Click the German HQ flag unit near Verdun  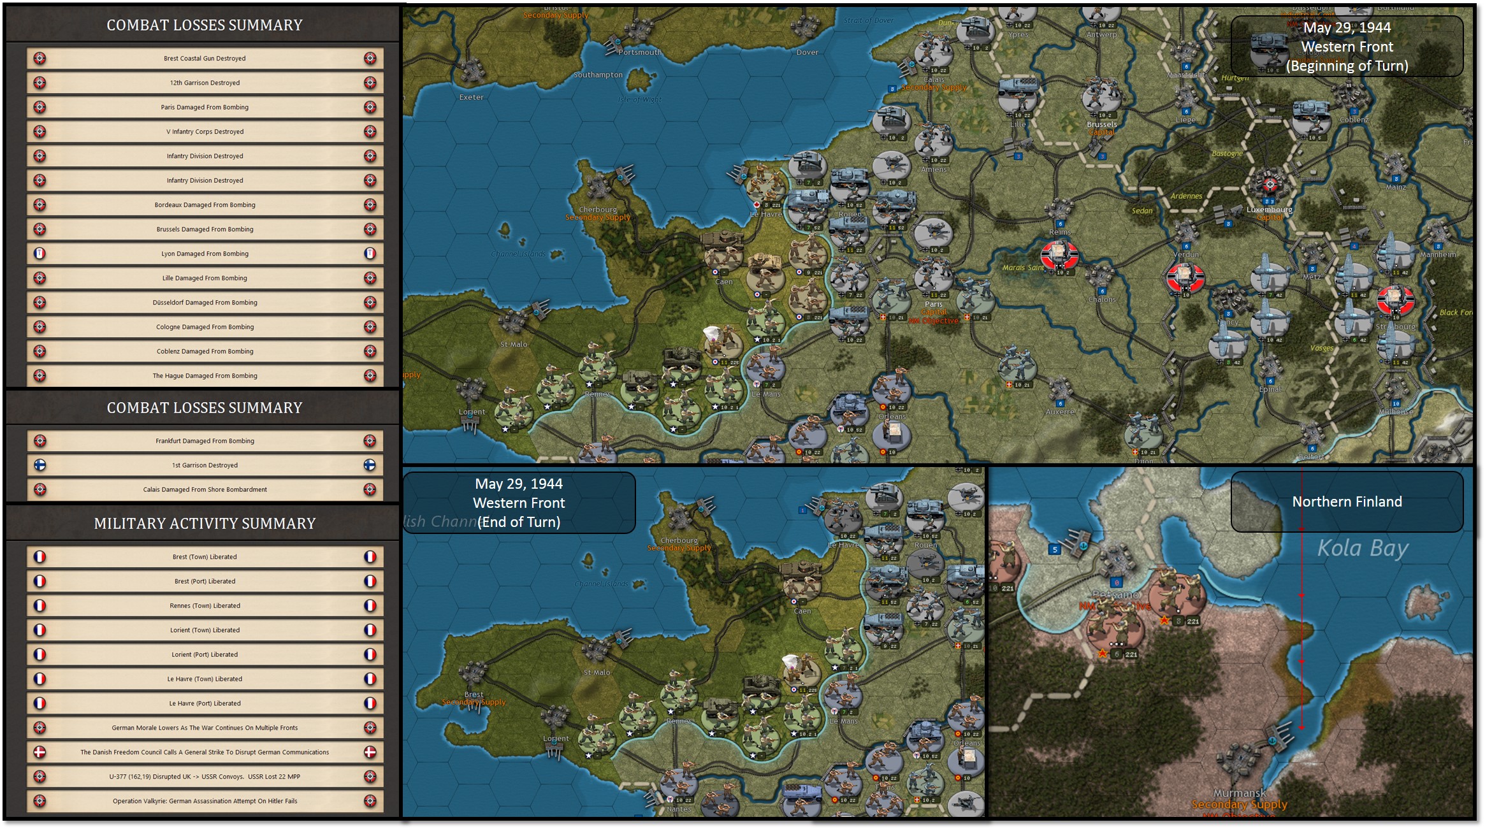point(1185,277)
